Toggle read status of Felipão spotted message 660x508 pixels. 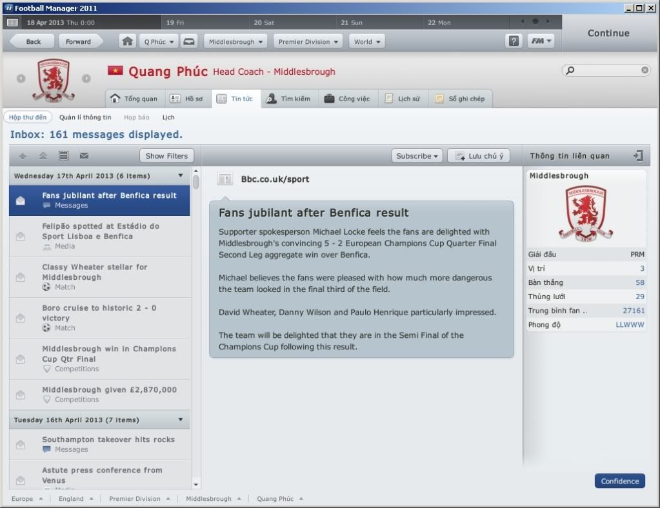click(20, 237)
